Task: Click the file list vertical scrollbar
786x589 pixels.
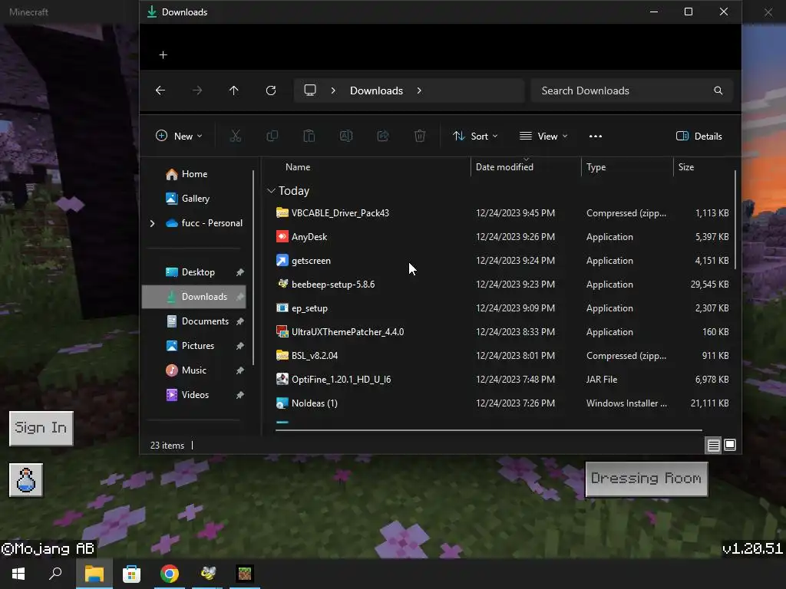Action: coord(735,219)
